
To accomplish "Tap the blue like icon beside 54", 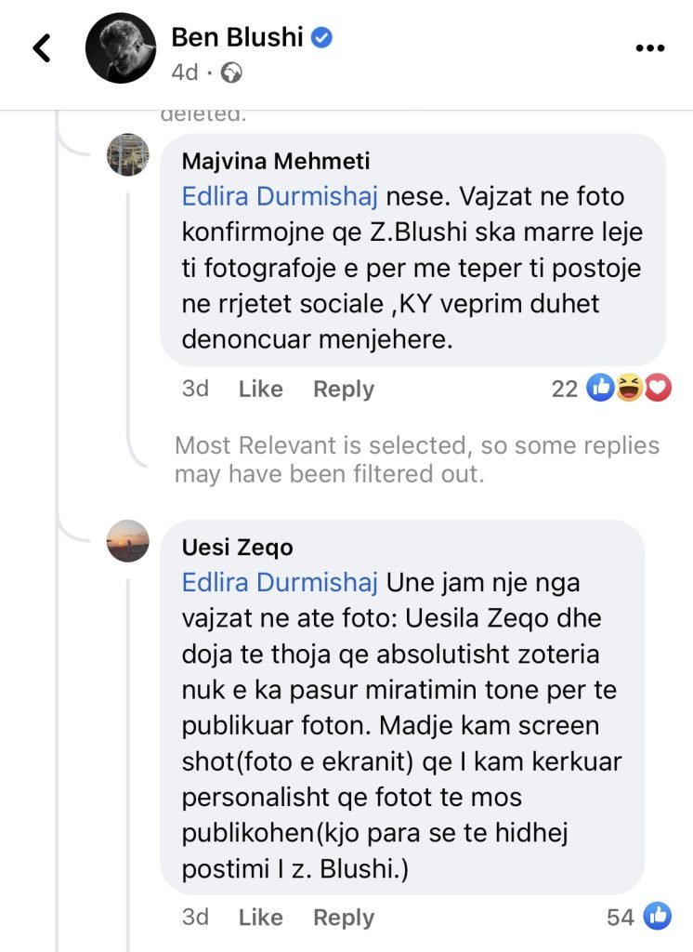I will 657,917.
